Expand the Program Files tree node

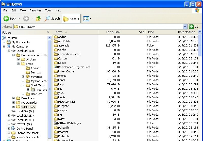[13, 102]
